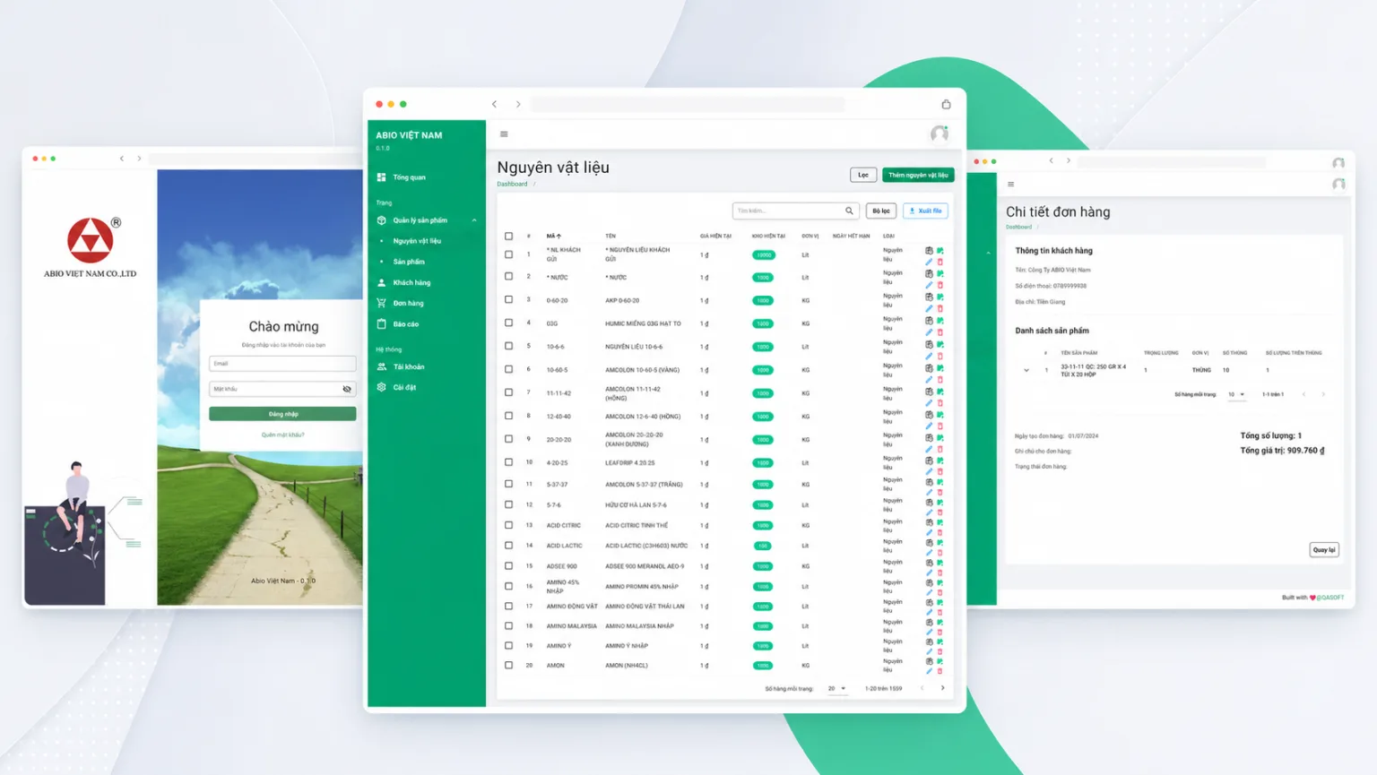The height and width of the screenshot is (775, 1377).
Task: Delete row 12 HỮU CƠ HÀ LAN 5-7-6
Action: pos(940,512)
